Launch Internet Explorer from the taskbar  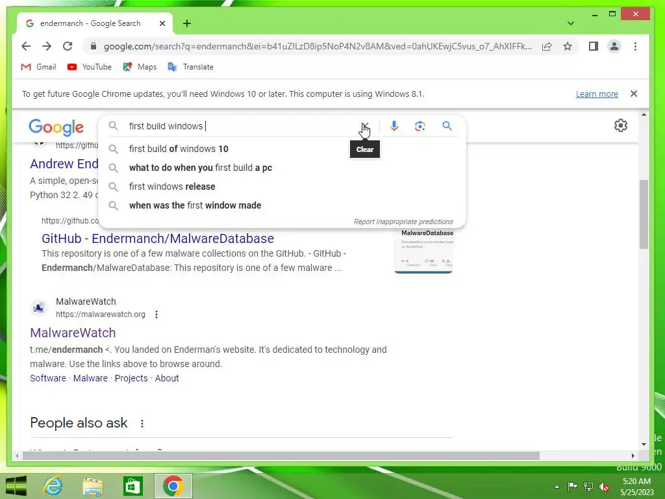[x=53, y=486]
